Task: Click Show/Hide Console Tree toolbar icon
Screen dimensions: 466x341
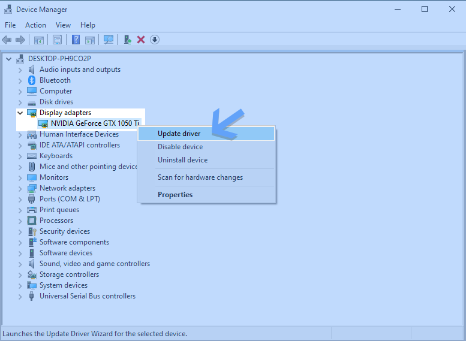Action: pos(38,40)
